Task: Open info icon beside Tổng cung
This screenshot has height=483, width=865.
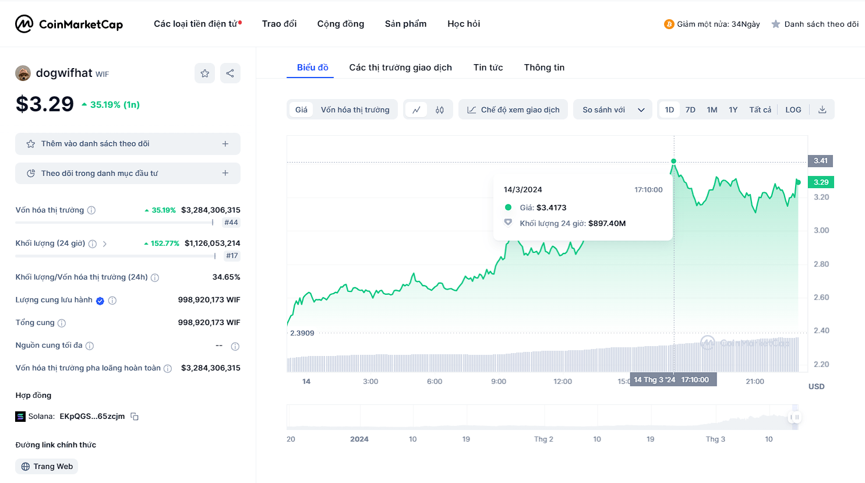Action: pyautogui.click(x=62, y=323)
